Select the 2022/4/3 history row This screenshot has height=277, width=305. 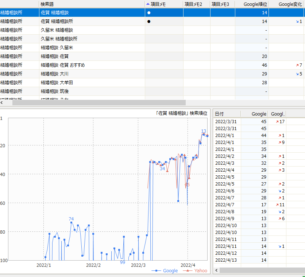coord(259,163)
